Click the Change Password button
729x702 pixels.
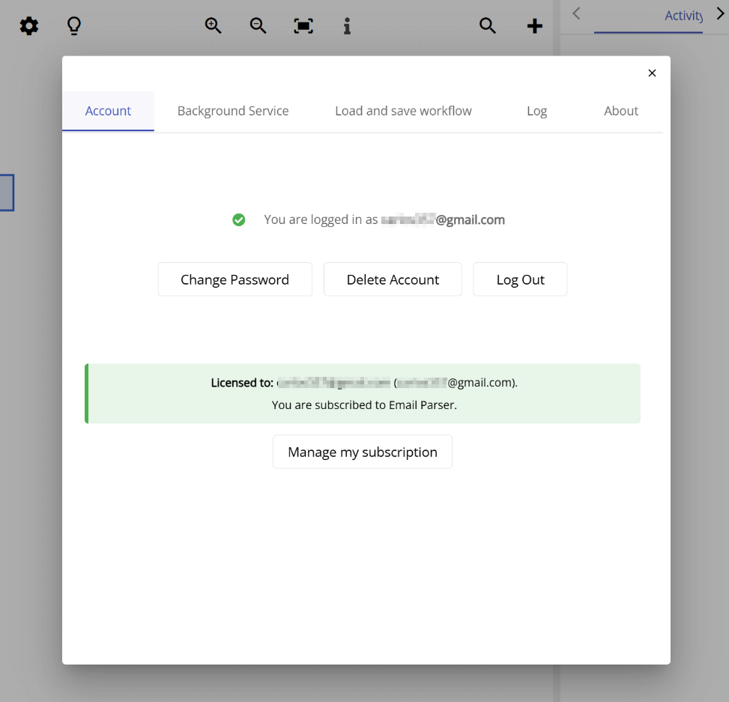pos(235,279)
